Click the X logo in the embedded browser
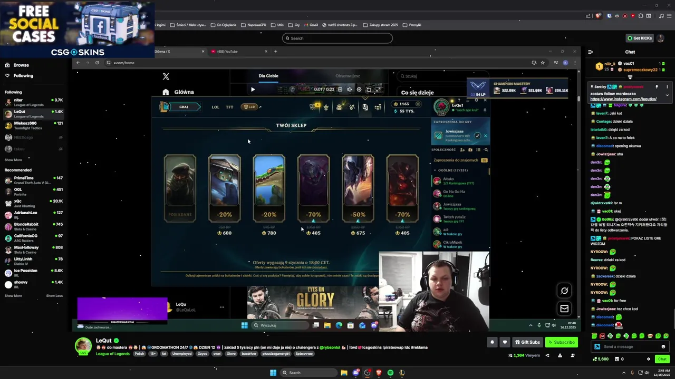The image size is (675, 379). click(x=166, y=76)
